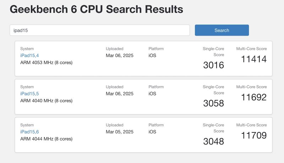The width and height of the screenshot is (284, 163).
Task: Click multi-core score 11709
Action: (x=253, y=135)
